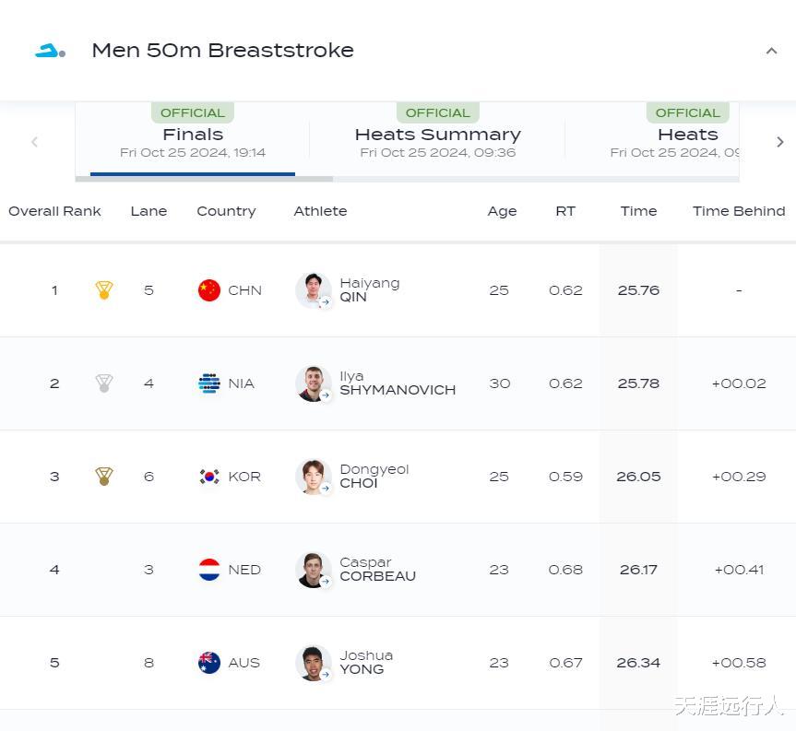Click the Netherlands flag icon
This screenshot has width=796, height=731.
(209, 570)
